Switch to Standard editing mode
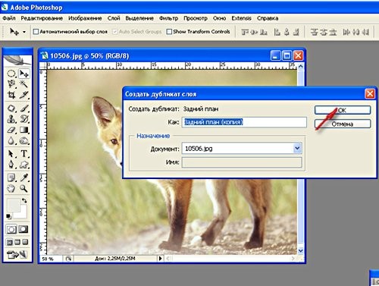 [11, 229]
